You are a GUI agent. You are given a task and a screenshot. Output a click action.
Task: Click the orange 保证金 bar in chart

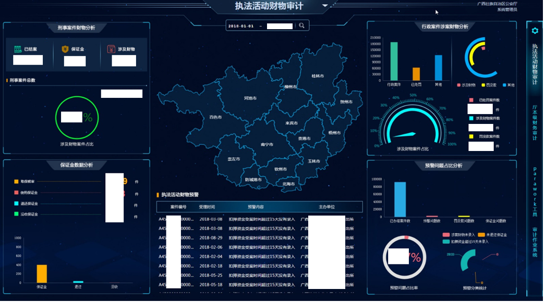(x=42, y=273)
